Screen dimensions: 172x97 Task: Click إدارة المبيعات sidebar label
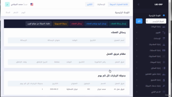click(x=155, y=62)
